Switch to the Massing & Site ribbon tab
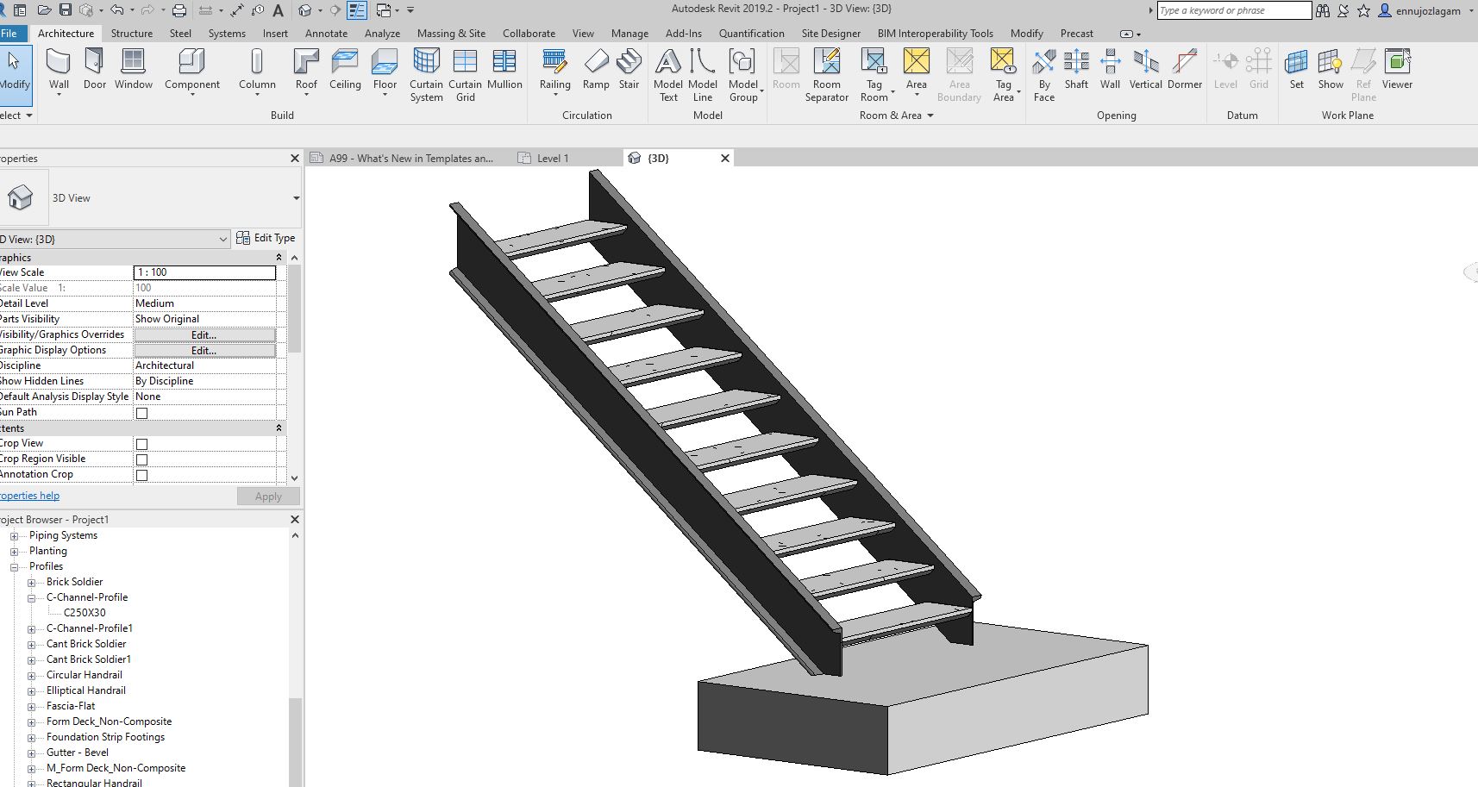The height and width of the screenshot is (787, 1478). tap(451, 33)
